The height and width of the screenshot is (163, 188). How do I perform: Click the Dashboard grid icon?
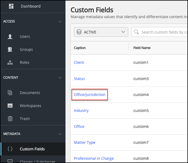pos(11,6)
